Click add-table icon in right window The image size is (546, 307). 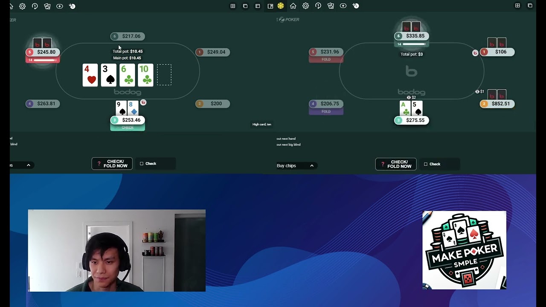(x=343, y=6)
